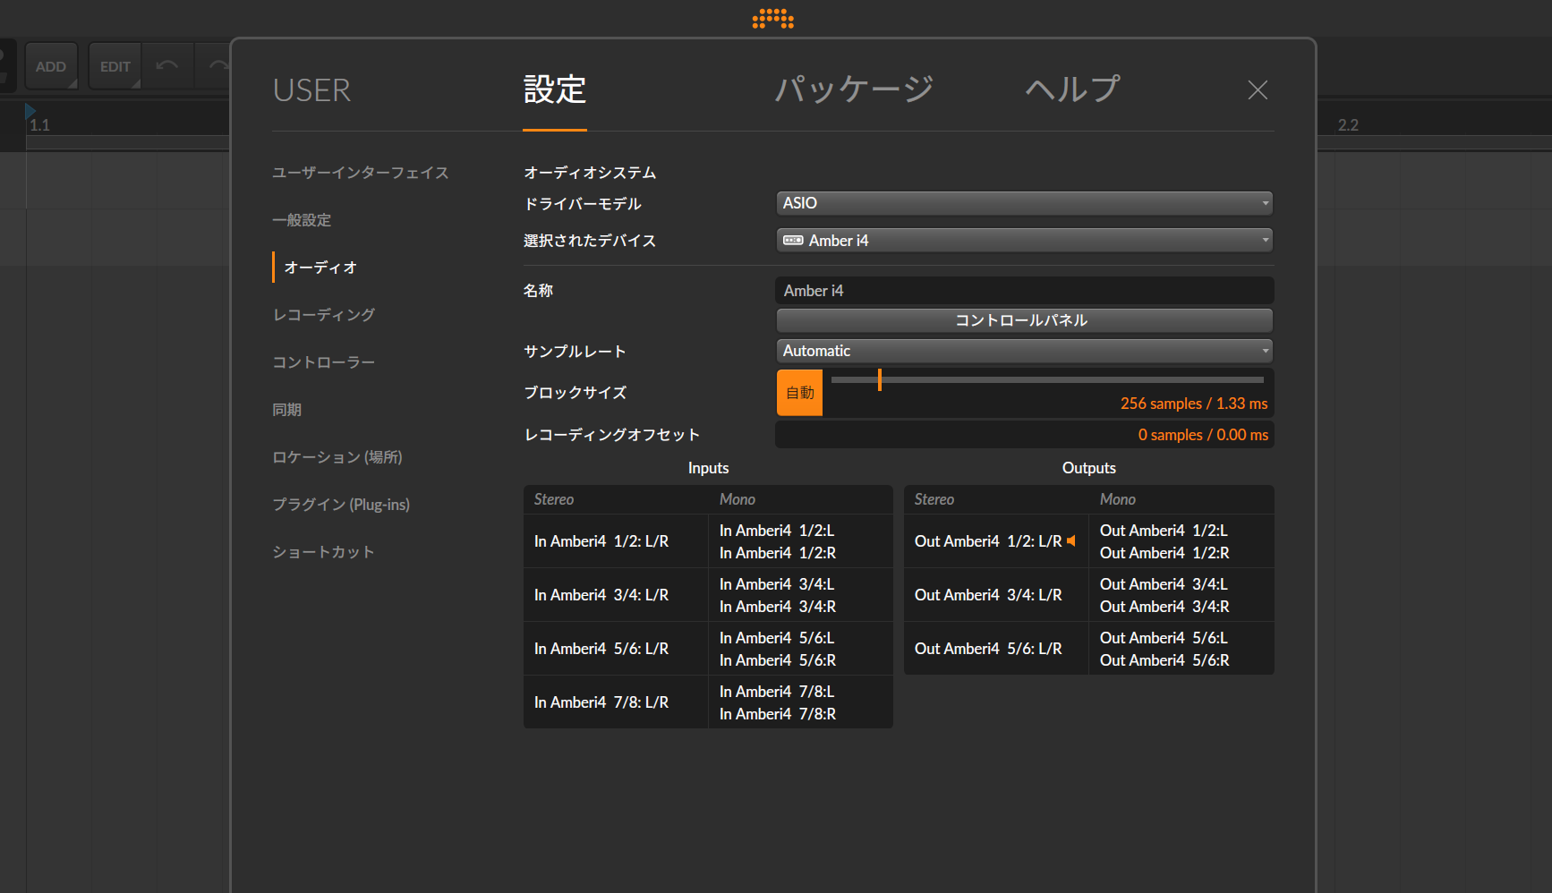Open the コントロールパネル button

coord(1025,320)
